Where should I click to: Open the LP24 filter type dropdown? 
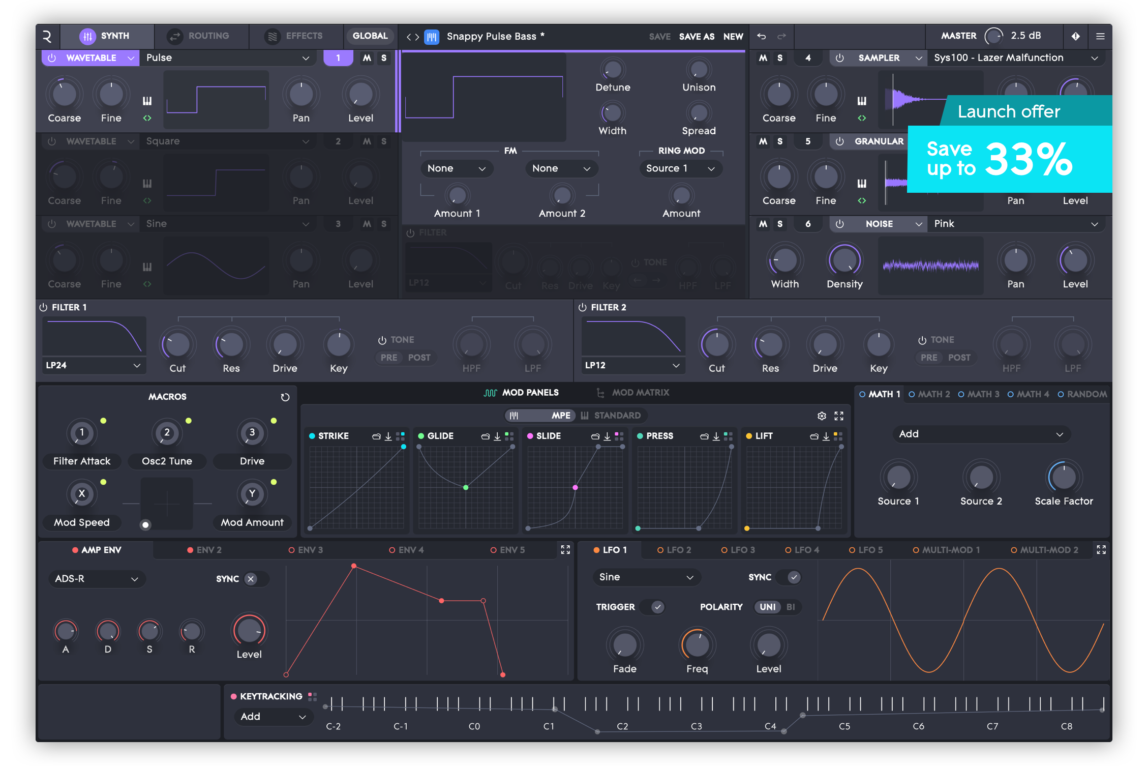tap(94, 365)
